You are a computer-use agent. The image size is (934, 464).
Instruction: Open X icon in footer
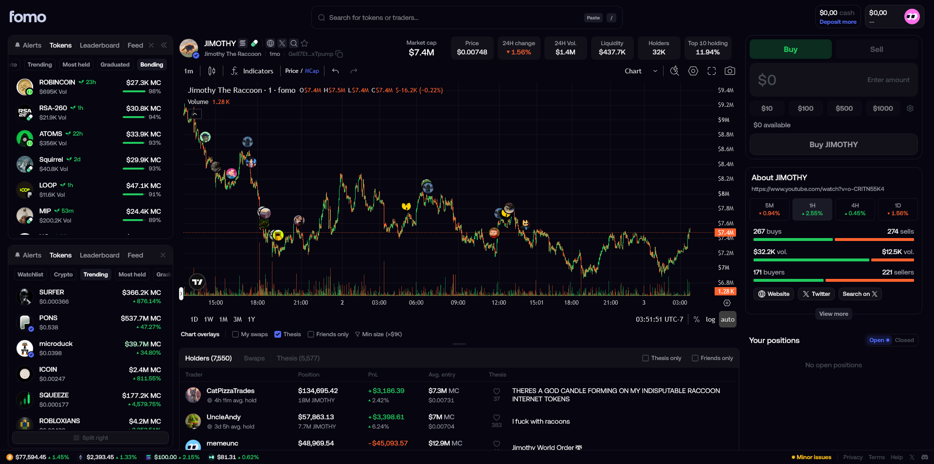click(912, 457)
